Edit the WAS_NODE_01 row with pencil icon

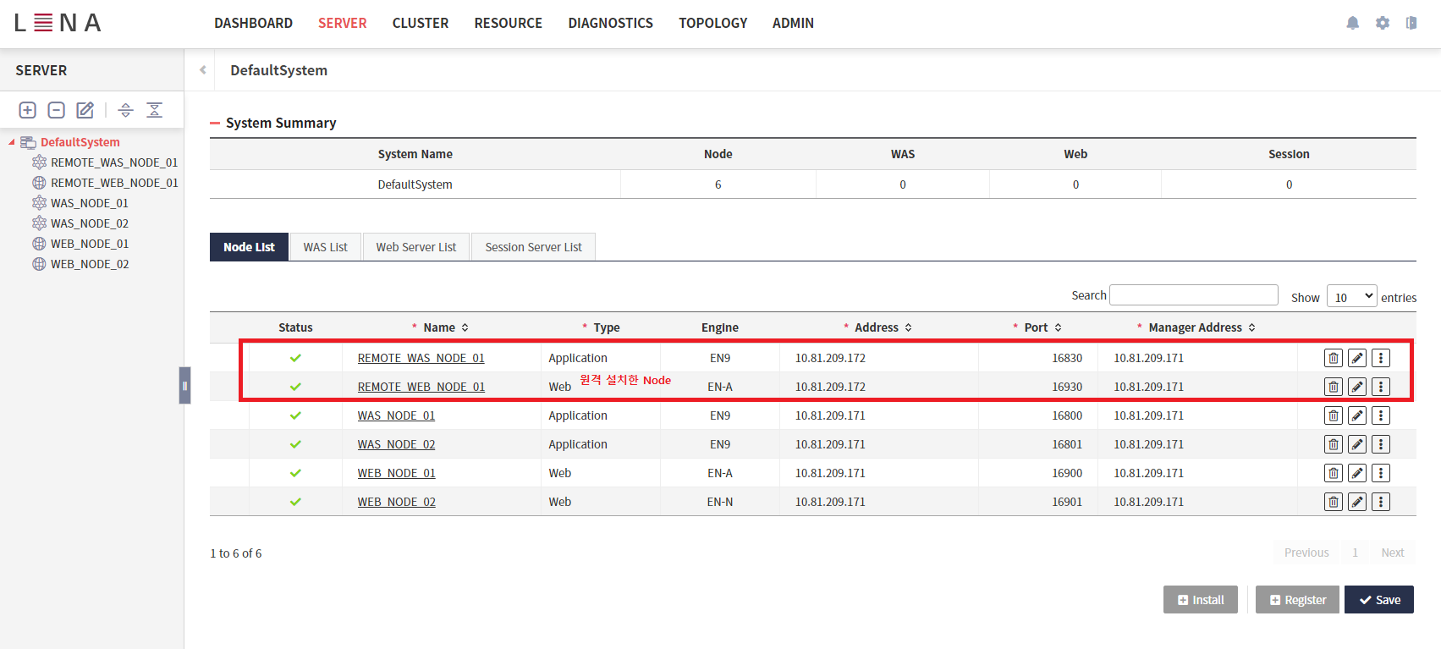click(x=1356, y=415)
